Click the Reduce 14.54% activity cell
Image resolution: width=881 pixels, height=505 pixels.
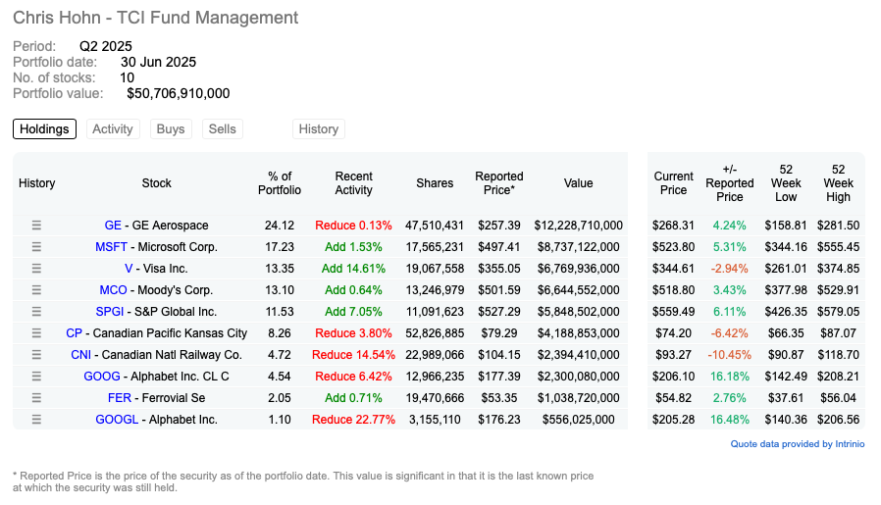pyautogui.click(x=353, y=354)
